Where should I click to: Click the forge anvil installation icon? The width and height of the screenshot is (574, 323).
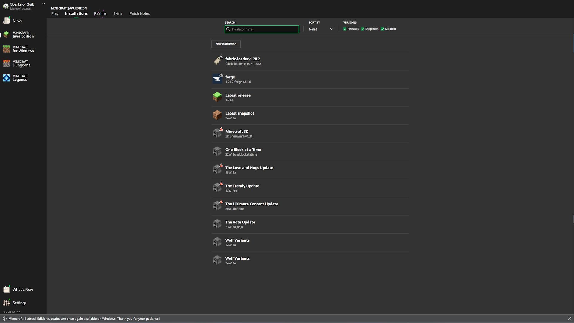tap(217, 79)
